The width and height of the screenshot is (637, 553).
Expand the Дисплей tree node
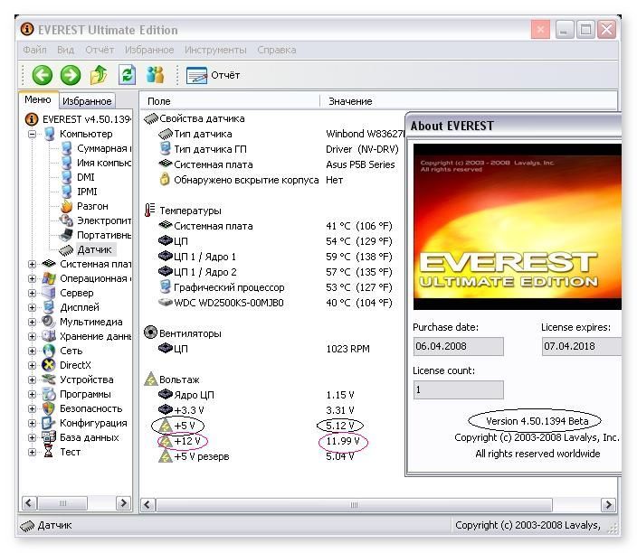pyautogui.click(x=32, y=307)
